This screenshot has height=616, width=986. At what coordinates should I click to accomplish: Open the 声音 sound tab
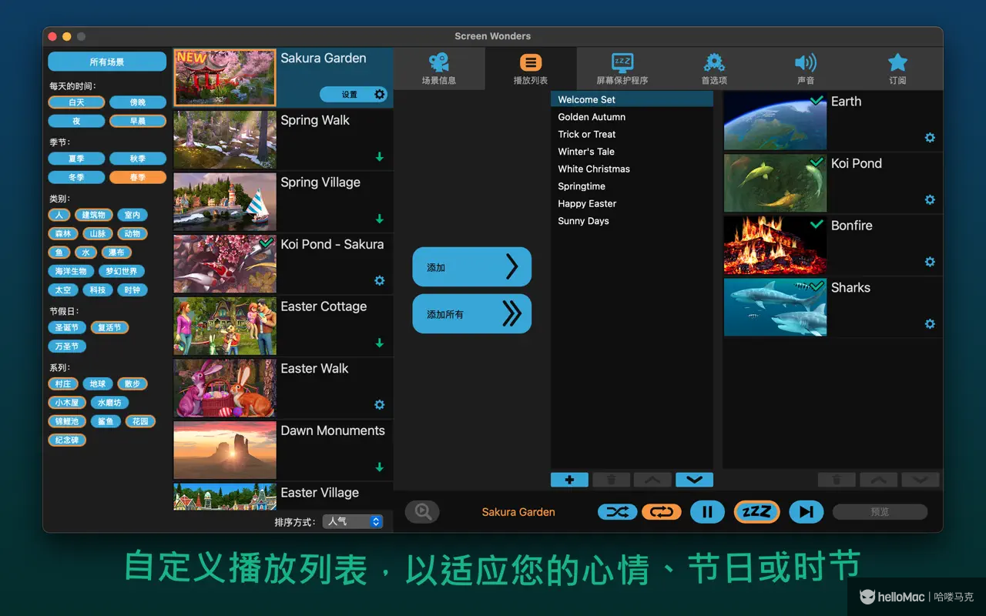click(x=806, y=69)
